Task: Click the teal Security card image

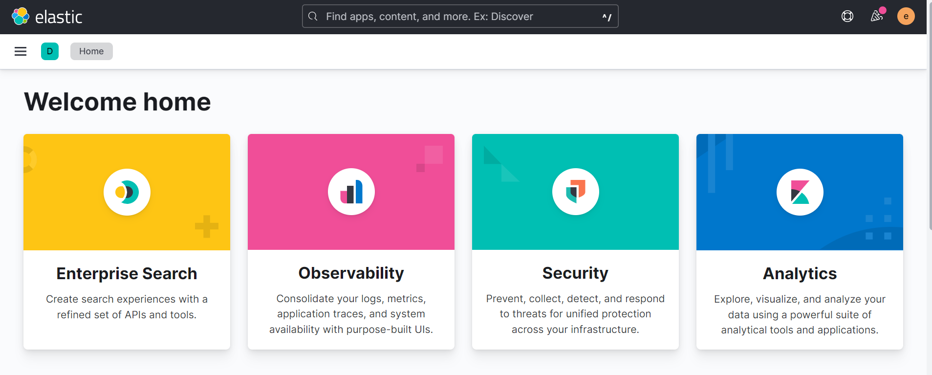Action: pos(575,192)
